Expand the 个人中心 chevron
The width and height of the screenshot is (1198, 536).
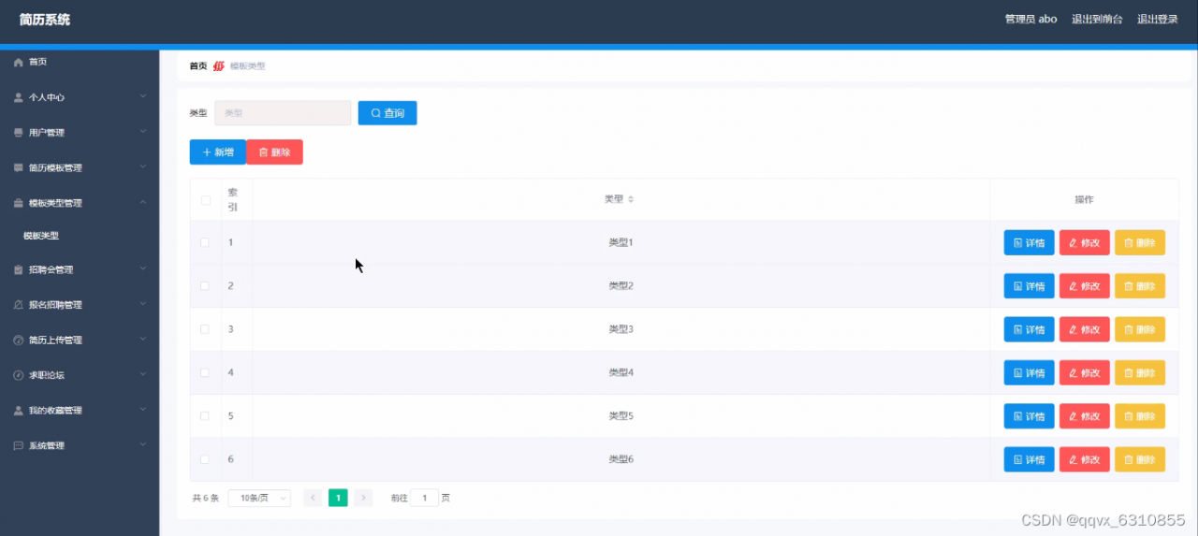143,96
